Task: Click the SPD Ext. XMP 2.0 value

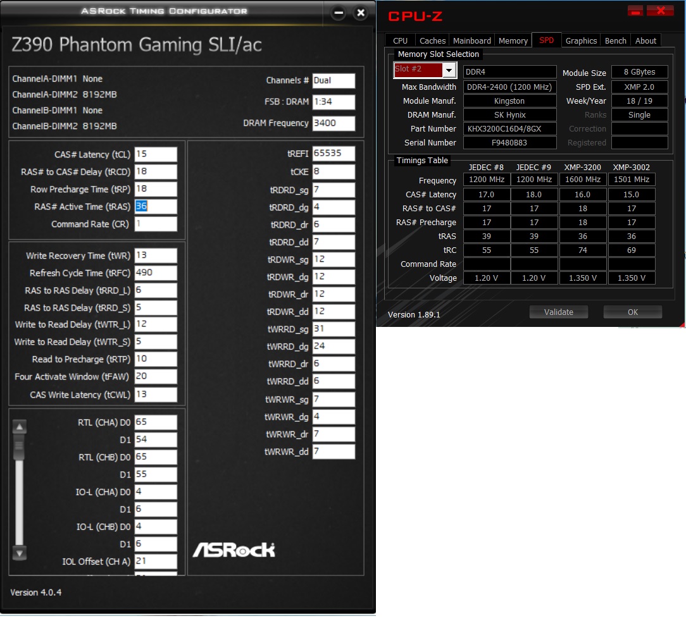Action: 639,87
